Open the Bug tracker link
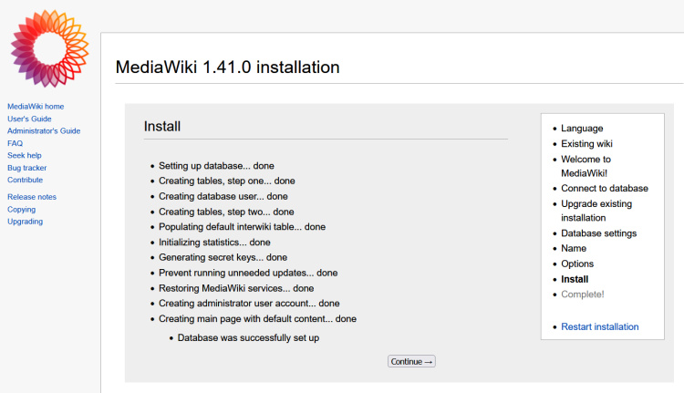This screenshot has height=393, width=684. pos(26,168)
